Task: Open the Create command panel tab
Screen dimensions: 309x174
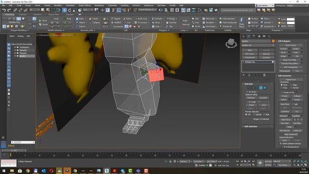Action: click(243, 37)
